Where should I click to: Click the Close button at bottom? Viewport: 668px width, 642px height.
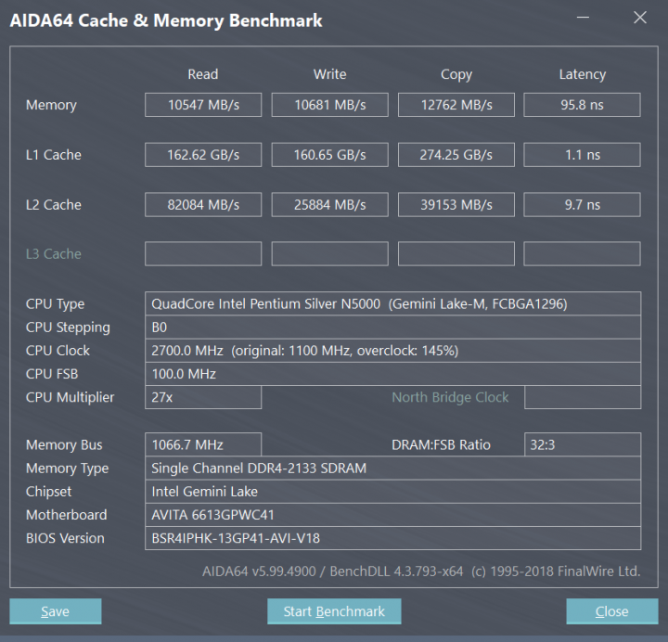[611, 611]
